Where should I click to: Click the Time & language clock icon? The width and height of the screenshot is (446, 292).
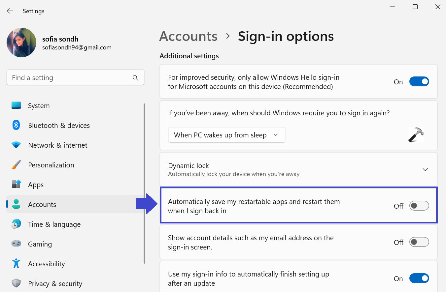(16, 224)
